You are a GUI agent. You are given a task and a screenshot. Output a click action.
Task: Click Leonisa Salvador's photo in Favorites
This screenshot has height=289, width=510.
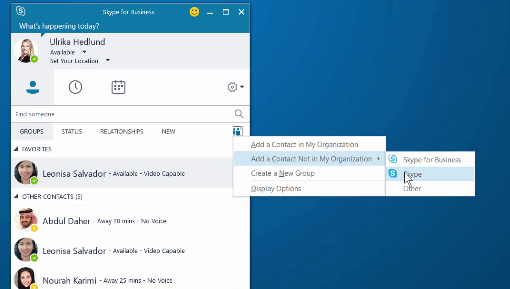(x=26, y=172)
